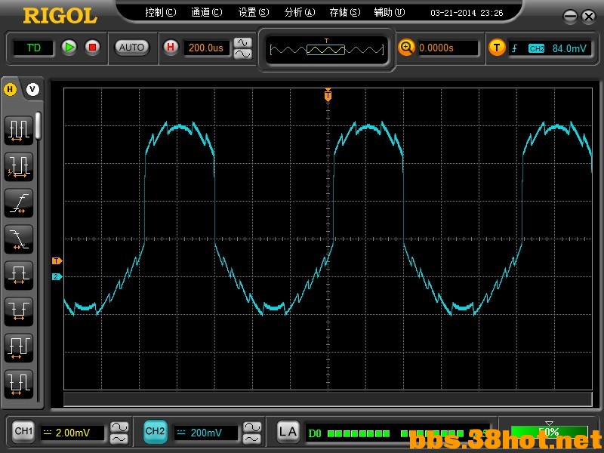Switch to the V vertical measurements tab
This screenshot has height=453, width=604.
coord(32,89)
